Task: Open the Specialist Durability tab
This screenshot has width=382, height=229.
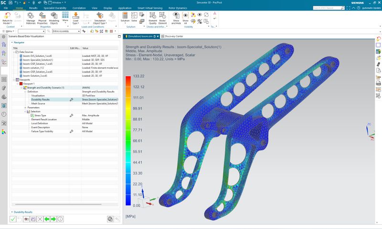Action: point(55,8)
